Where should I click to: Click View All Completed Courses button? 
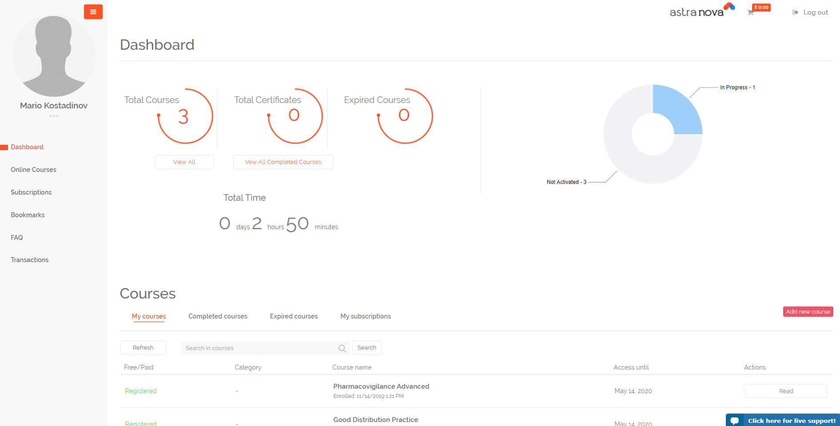click(283, 162)
